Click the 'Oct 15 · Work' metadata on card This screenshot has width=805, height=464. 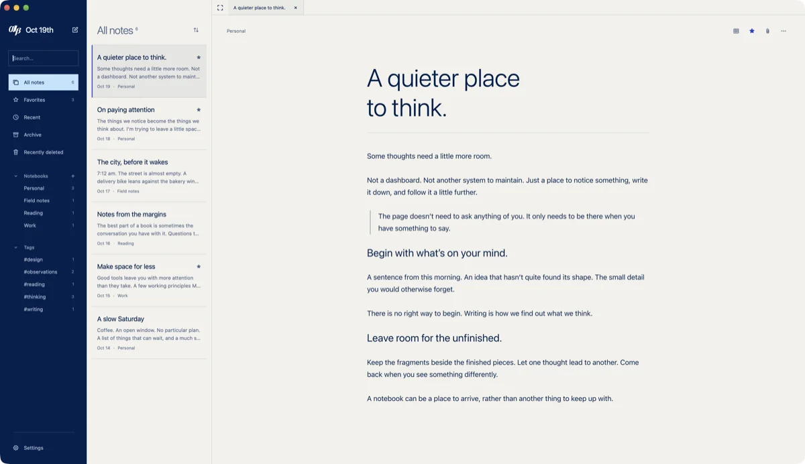pos(113,296)
